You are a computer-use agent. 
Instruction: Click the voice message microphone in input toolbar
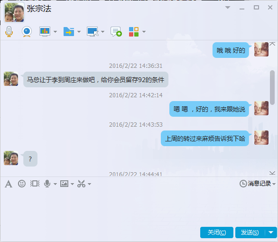click(x=47, y=184)
